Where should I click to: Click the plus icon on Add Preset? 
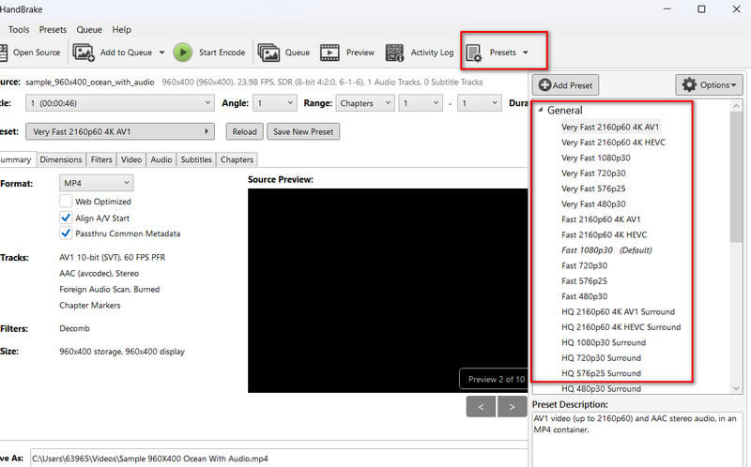coord(544,85)
